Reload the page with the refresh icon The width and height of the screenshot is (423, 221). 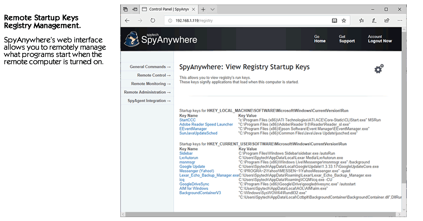coord(153,21)
